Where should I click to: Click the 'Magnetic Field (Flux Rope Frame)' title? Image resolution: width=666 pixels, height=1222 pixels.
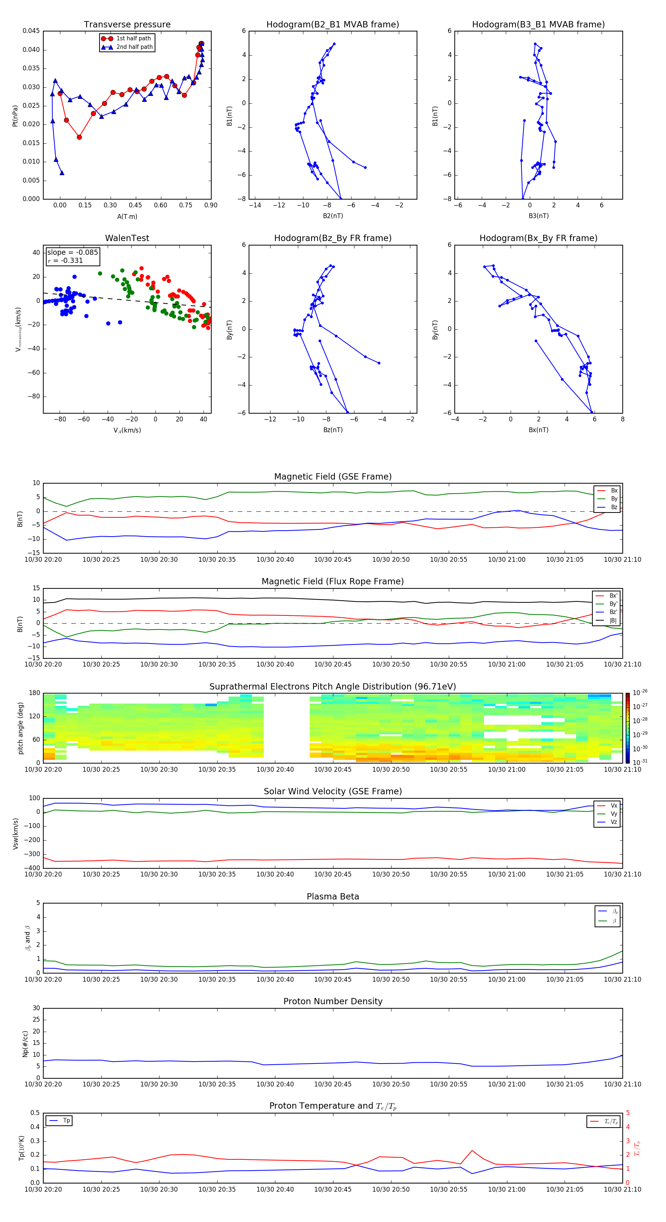point(333,582)
